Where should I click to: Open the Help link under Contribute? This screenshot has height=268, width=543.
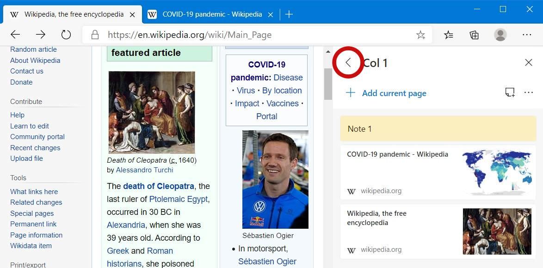(17, 115)
